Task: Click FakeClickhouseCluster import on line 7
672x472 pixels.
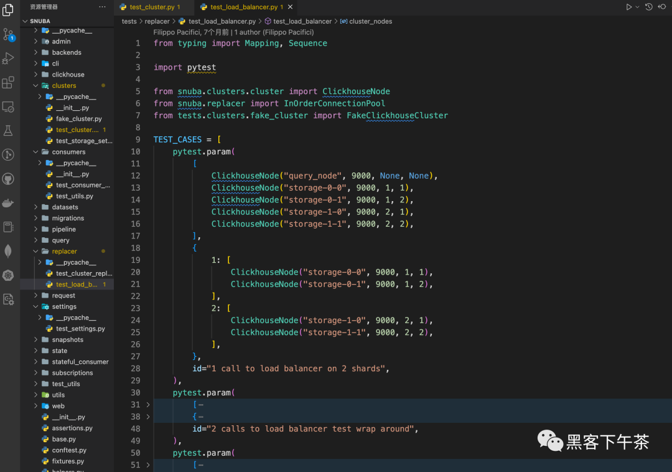Action: click(397, 115)
